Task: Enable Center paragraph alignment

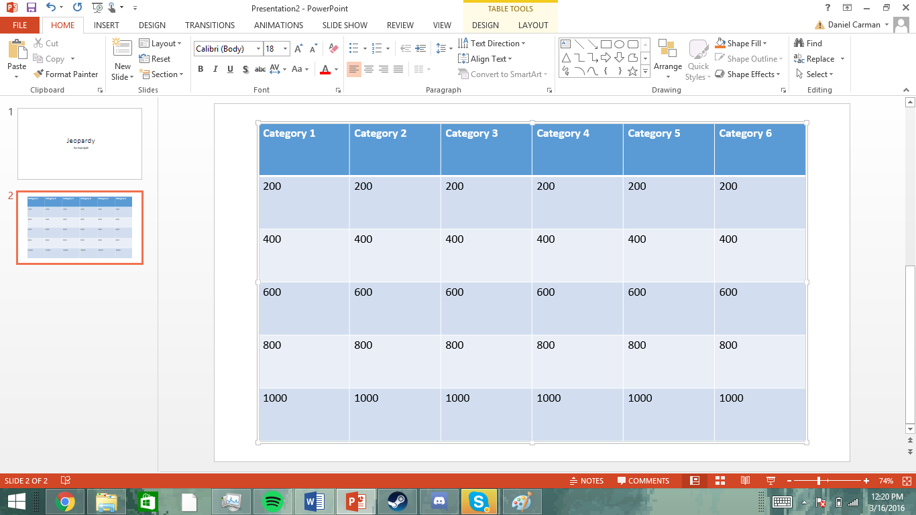Action: click(x=368, y=69)
